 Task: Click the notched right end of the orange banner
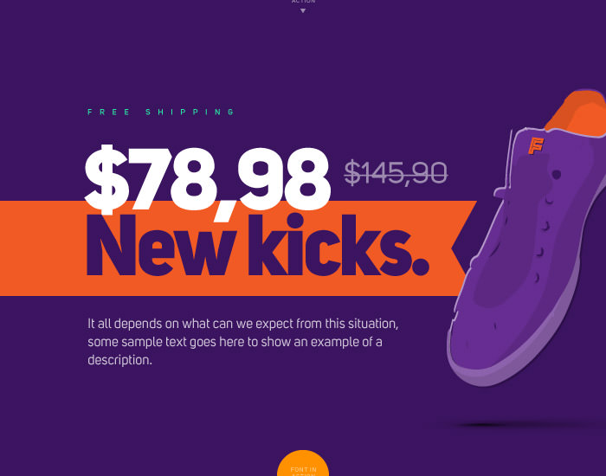click(464, 248)
